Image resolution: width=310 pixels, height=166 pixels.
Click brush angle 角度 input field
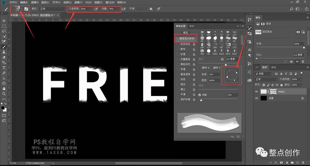pyautogui.click(x=214, y=74)
